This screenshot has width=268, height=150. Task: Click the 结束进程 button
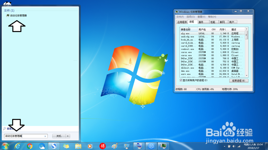point(239,81)
